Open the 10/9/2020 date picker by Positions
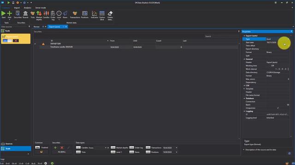The image size is (295, 165). (x=177, y=152)
